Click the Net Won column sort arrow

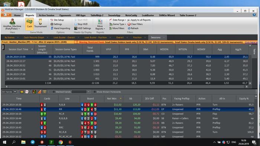click(x=121, y=99)
